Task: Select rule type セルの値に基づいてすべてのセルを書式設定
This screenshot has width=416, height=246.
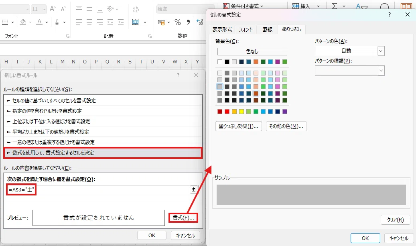Action: [x=103, y=101]
